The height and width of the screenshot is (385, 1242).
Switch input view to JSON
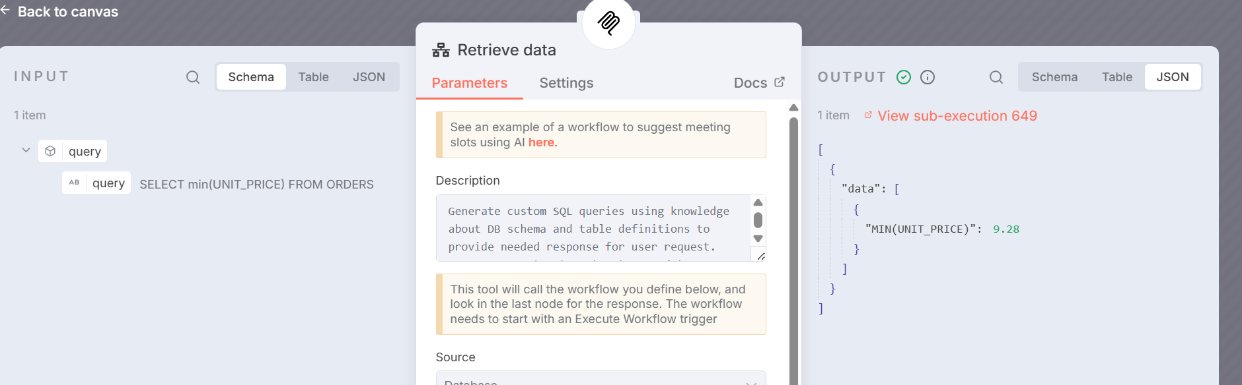[x=369, y=77]
